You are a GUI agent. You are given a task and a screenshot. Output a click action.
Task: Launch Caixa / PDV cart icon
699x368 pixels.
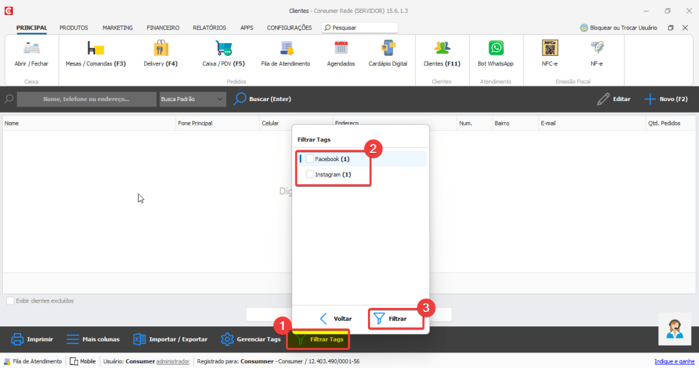click(223, 48)
